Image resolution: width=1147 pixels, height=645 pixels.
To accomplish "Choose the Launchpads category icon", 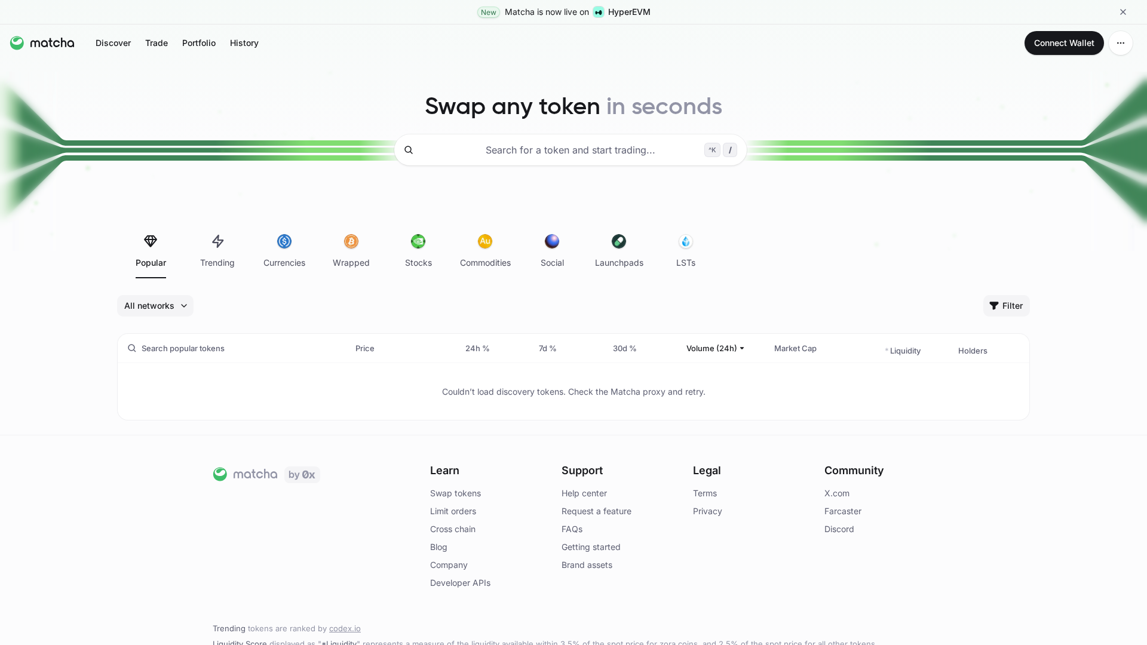I will (619, 241).
